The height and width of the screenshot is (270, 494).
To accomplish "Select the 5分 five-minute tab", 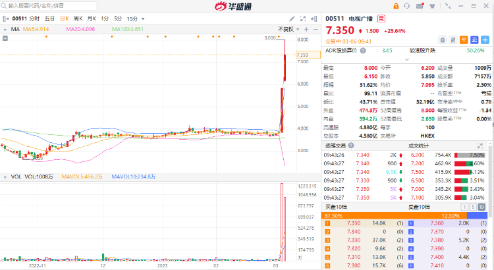I will pos(118,19).
